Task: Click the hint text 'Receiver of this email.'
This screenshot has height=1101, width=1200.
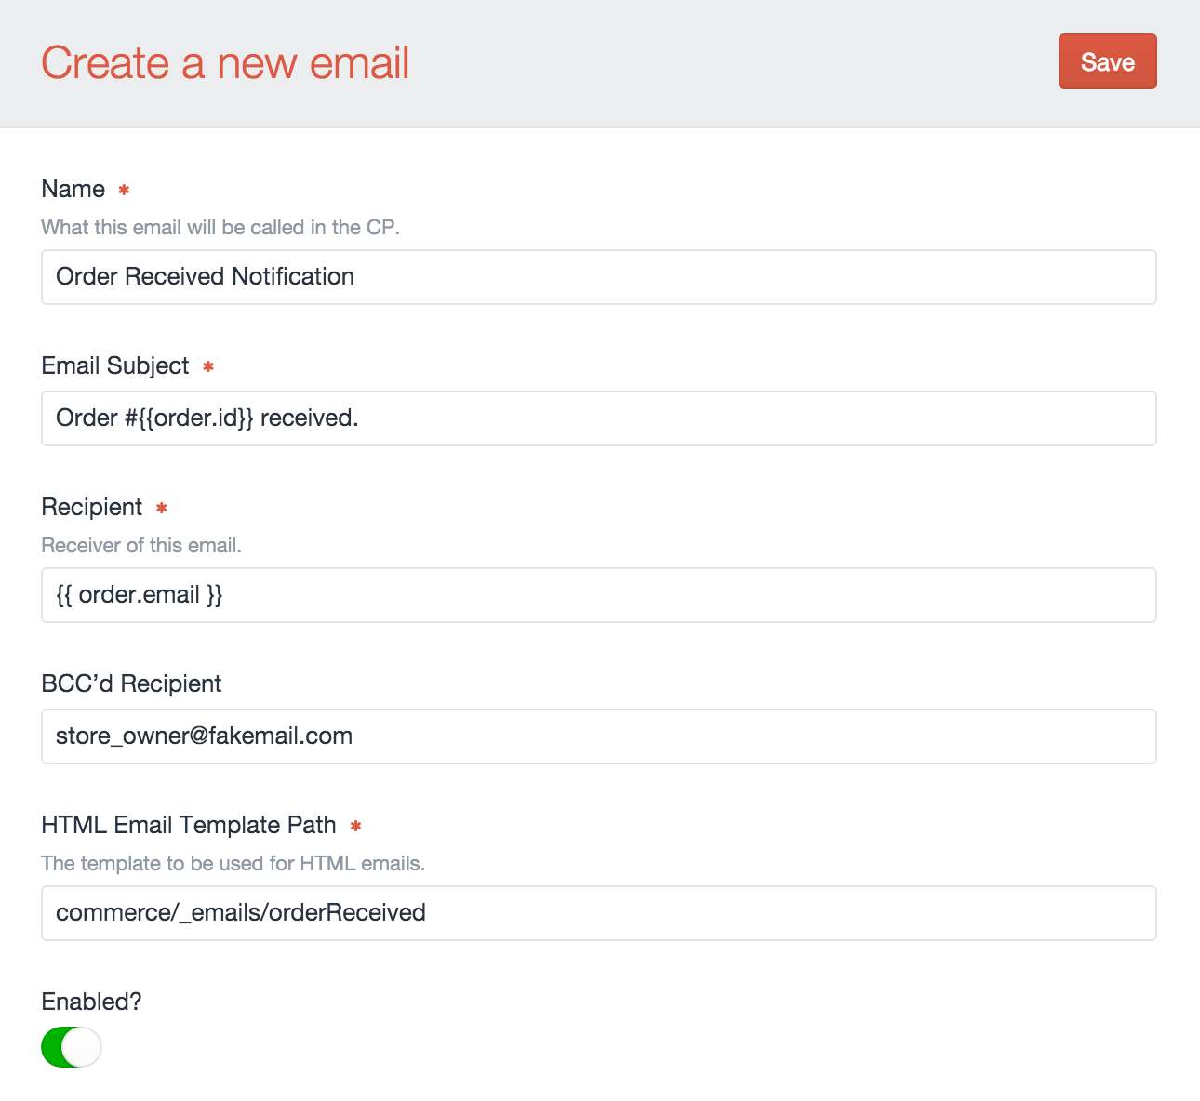Action: click(x=141, y=545)
